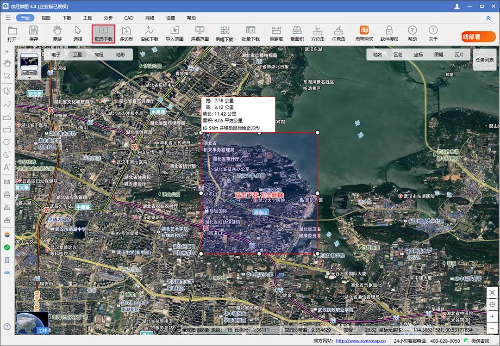Screen dimensions: 500x346
Task: Click the help circle icon at sidebar bottom
Action: (7, 327)
